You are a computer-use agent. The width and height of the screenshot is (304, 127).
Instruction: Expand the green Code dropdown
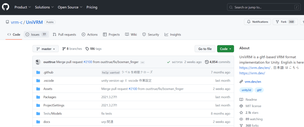coord(225,49)
